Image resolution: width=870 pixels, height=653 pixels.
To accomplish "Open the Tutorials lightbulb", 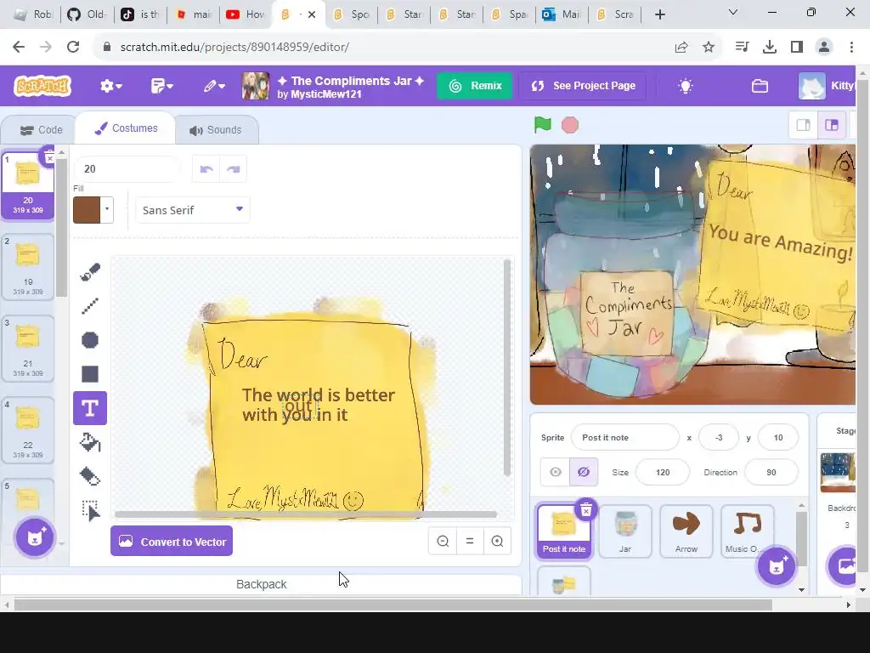I will pyautogui.click(x=686, y=86).
